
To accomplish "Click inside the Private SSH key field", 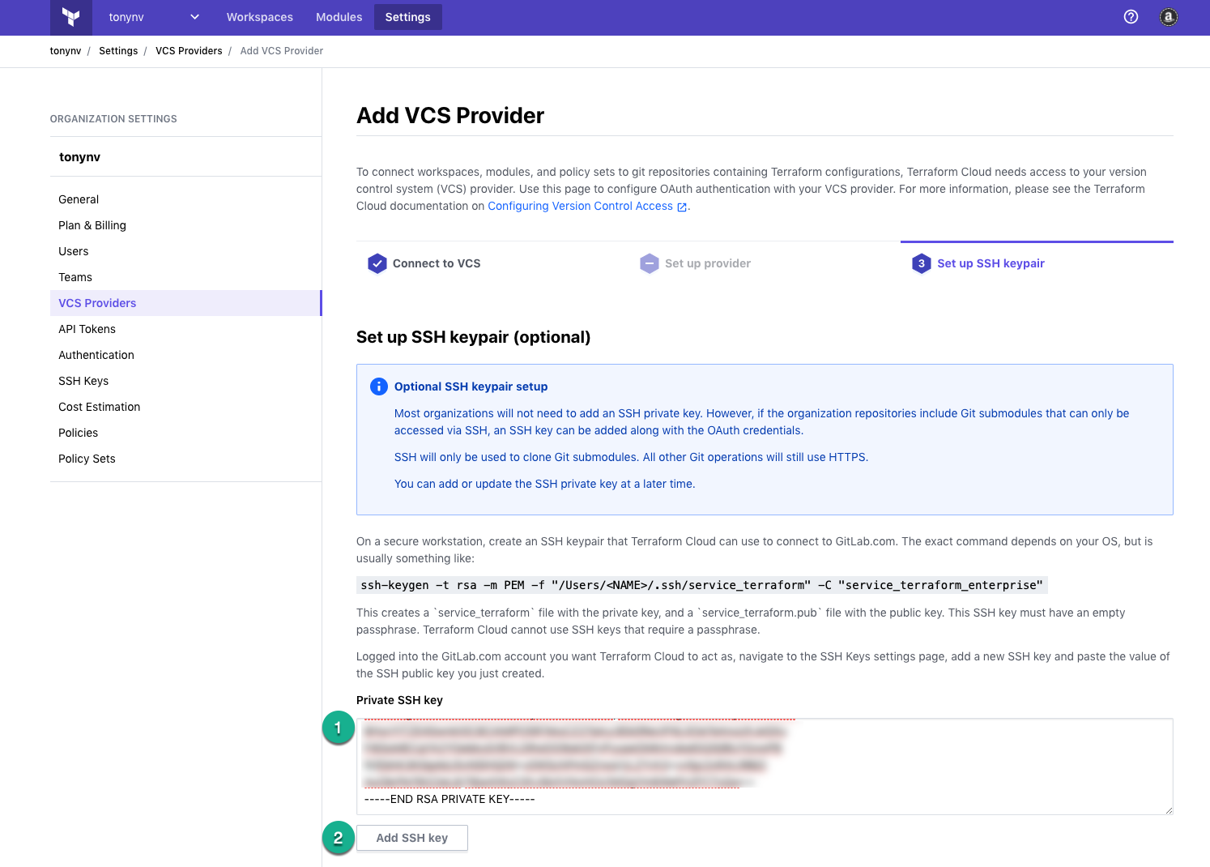I will point(765,767).
